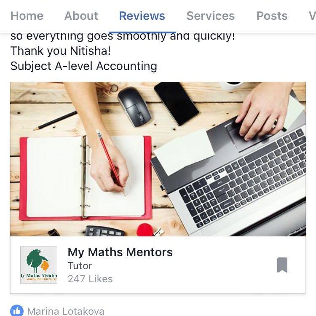
Task: Open the About tab
Action: (81, 16)
